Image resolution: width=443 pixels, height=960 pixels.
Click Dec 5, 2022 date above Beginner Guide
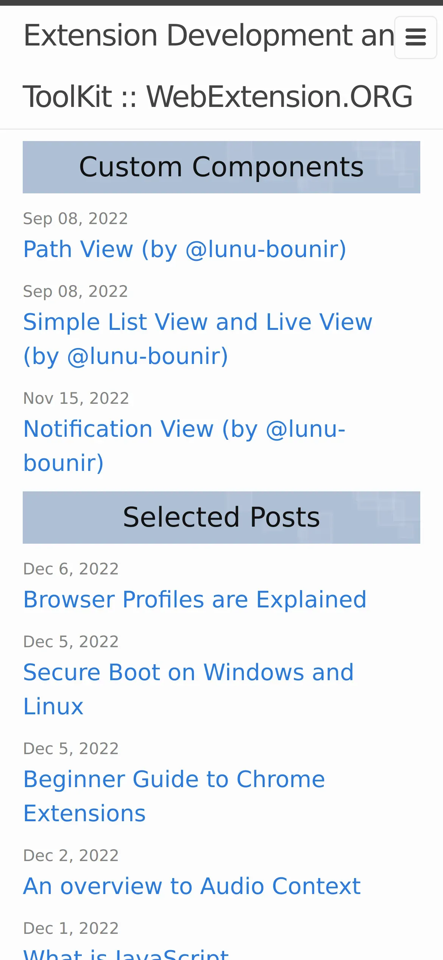(x=71, y=749)
